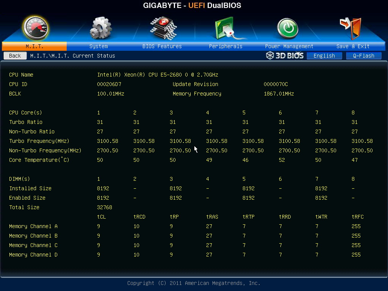Switch to the M.I.T. tab
Screen dimensions: 388x291
[34, 46]
